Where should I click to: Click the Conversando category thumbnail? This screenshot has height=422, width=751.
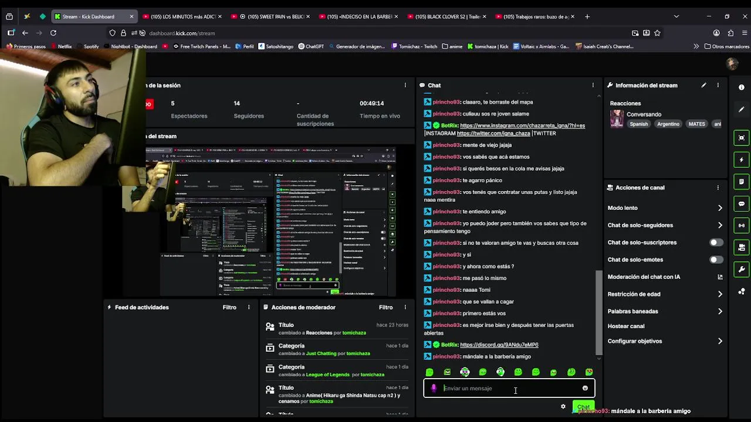(x=617, y=119)
